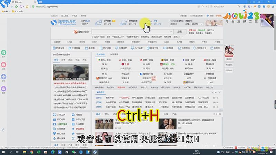Open dropdown next to bookmark star
Image resolution: width=276 pixels, height=155 pixels.
pyautogui.click(x=206, y=7)
